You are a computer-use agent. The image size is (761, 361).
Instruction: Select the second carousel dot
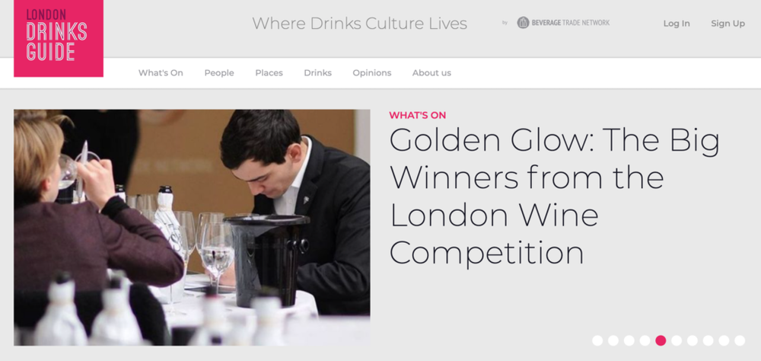tap(613, 340)
